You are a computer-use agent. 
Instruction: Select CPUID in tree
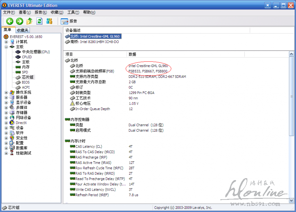(27, 57)
